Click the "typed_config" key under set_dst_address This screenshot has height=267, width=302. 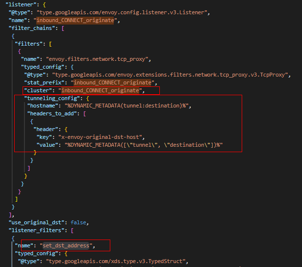[36, 254]
